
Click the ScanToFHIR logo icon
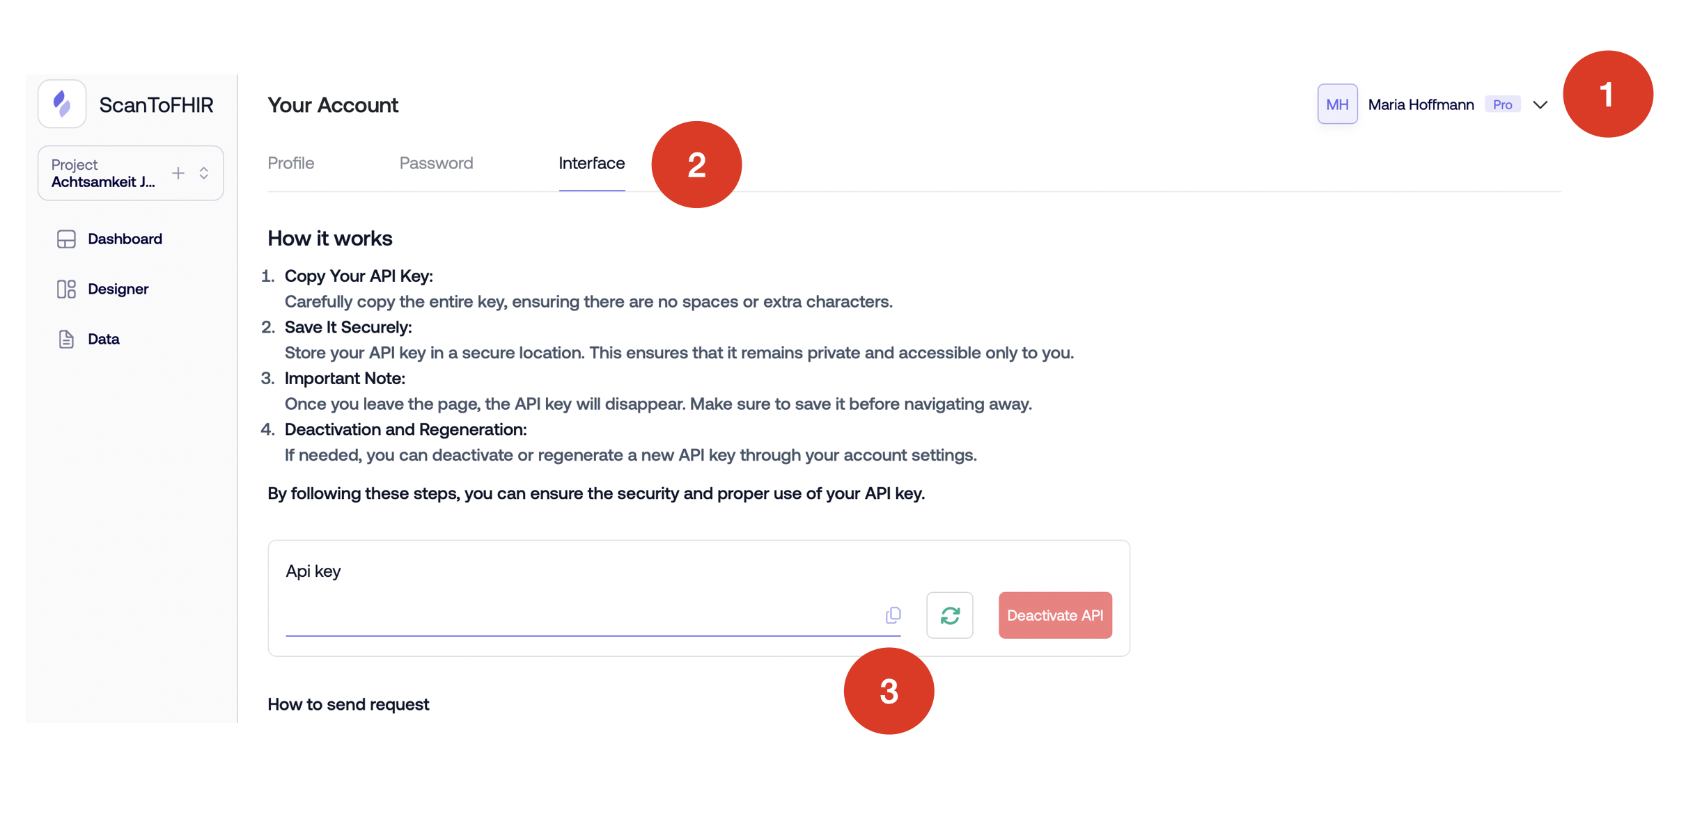pos(62,104)
